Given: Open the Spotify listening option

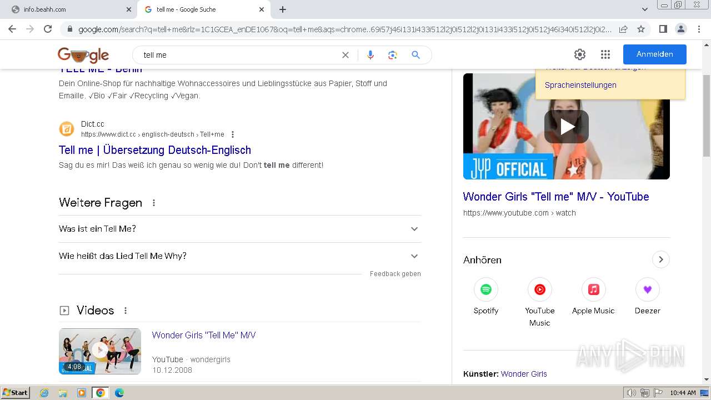Looking at the screenshot, I should pyautogui.click(x=486, y=297).
